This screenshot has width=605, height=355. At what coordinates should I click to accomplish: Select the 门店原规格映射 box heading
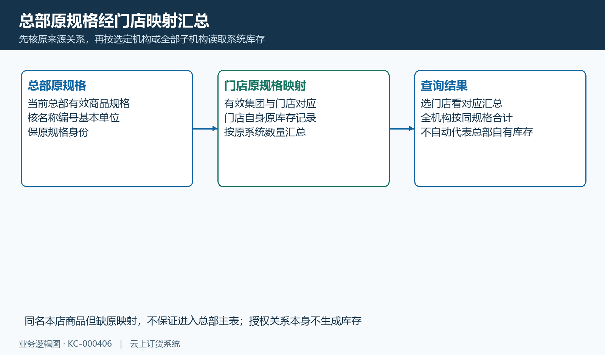(265, 86)
